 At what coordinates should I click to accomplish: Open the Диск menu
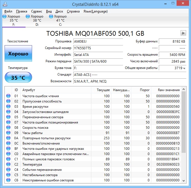(x=59, y=11)
